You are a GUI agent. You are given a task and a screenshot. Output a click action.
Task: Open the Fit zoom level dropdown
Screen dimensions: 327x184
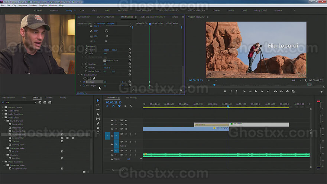point(212,80)
